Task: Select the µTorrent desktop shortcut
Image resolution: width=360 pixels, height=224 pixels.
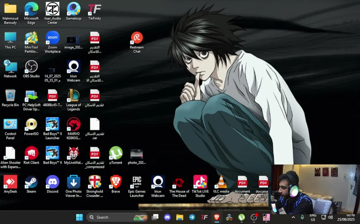Action: (116, 156)
